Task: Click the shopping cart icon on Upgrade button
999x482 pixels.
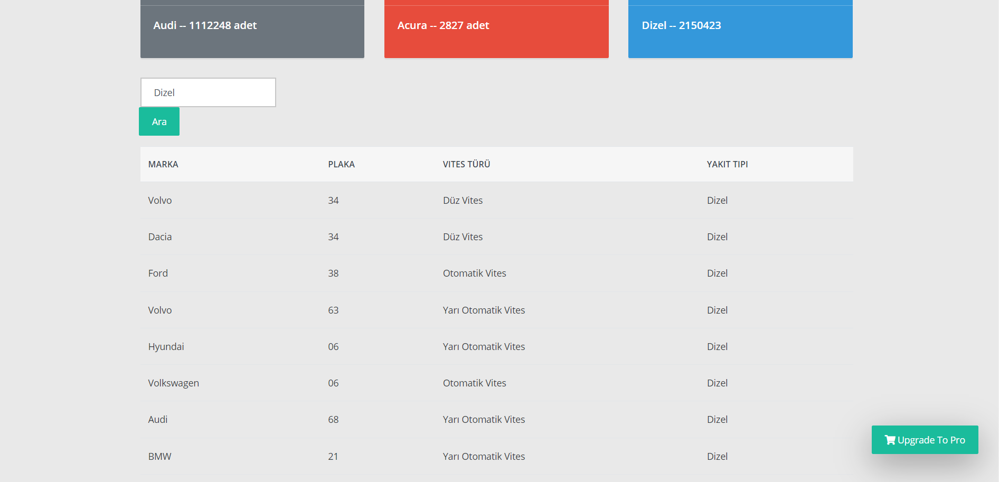Action: tap(890, 440)
